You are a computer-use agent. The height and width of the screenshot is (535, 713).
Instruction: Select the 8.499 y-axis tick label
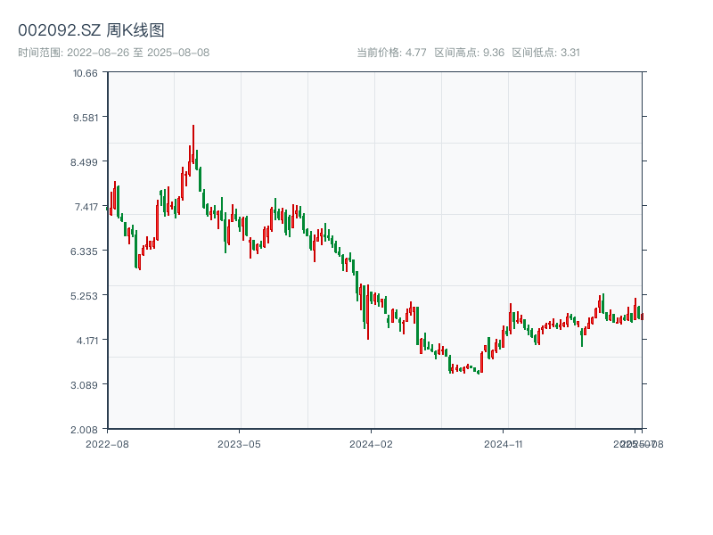(x=85, y=161)
